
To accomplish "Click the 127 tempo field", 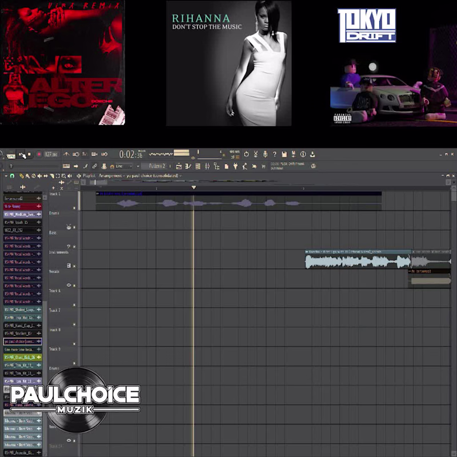I will [x=51, y=154].
